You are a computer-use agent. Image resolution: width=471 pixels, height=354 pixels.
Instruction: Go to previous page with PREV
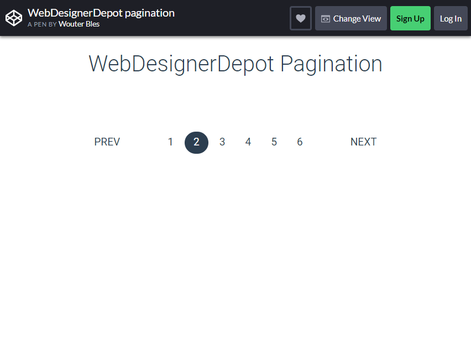(x=107, y=142)
